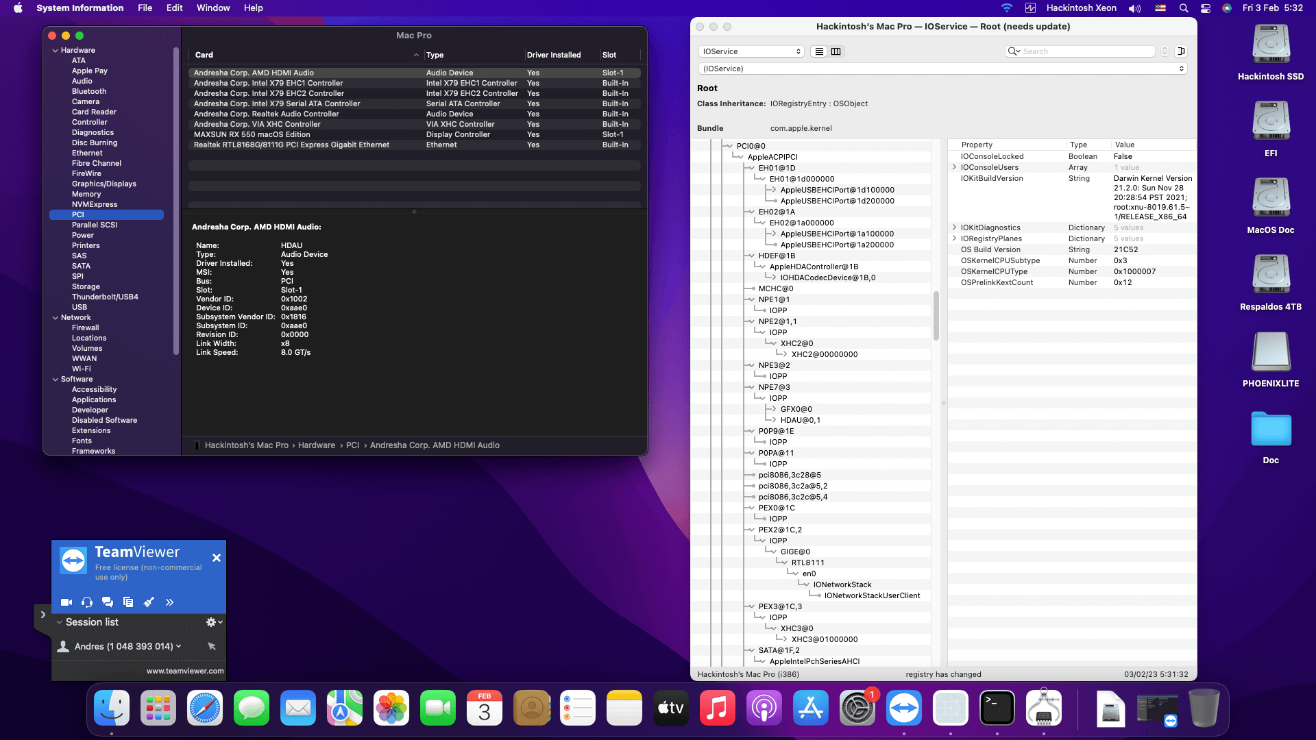The height and width of the screenshot is (740, 1316).
Task: Click Hardware in System Information path bar
Action: 317,445
